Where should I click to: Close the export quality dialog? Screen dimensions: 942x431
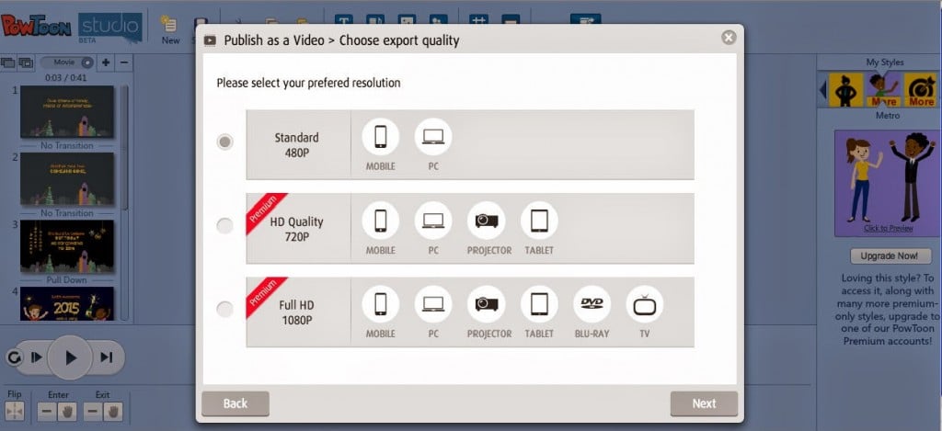(x=729, y=38)
